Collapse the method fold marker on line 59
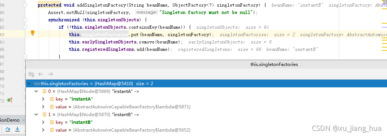Screen dimensions: 387x136 pos(25,5)
